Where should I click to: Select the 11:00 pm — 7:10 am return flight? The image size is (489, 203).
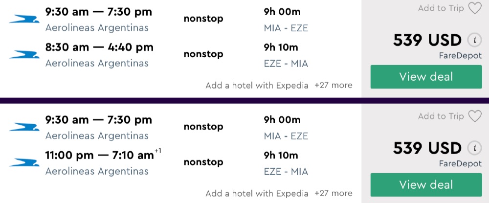pos(99,156)
